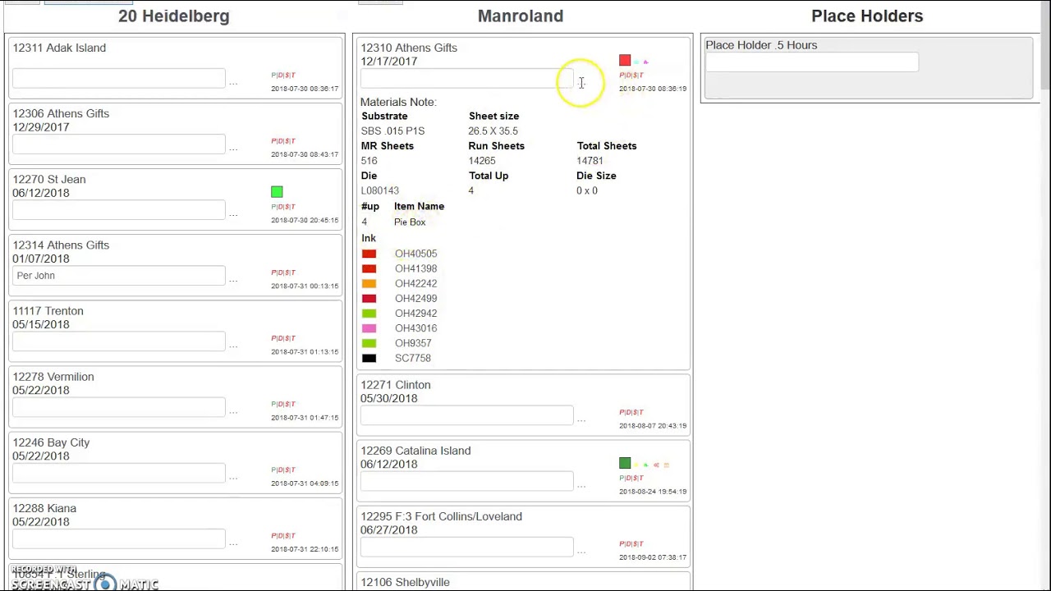1051x591 pixels.
Task: Click job title 12295 F:3 Fort Collins/Loveland
Action: 441,516
